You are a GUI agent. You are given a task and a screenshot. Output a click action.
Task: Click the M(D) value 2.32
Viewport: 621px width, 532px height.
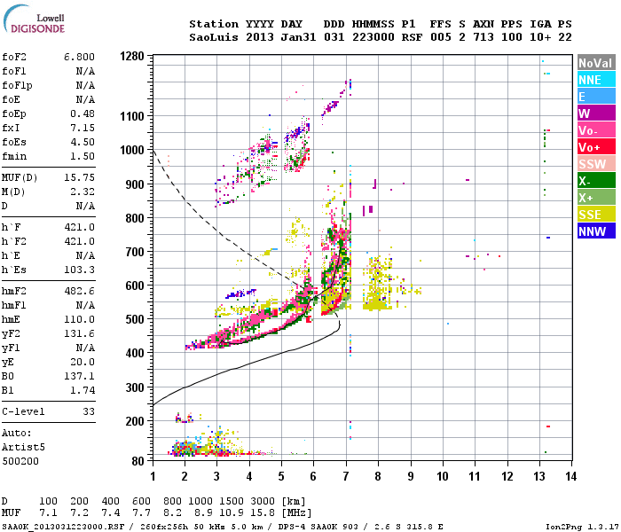pos(83,192)
